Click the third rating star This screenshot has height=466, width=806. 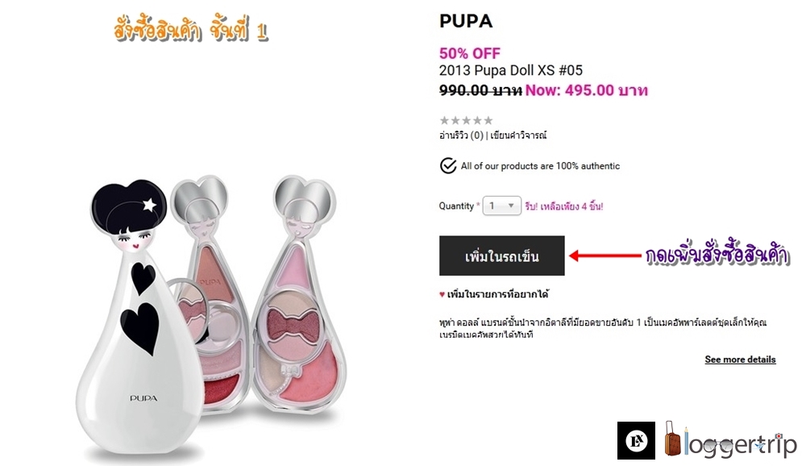[x=466, y=120]
